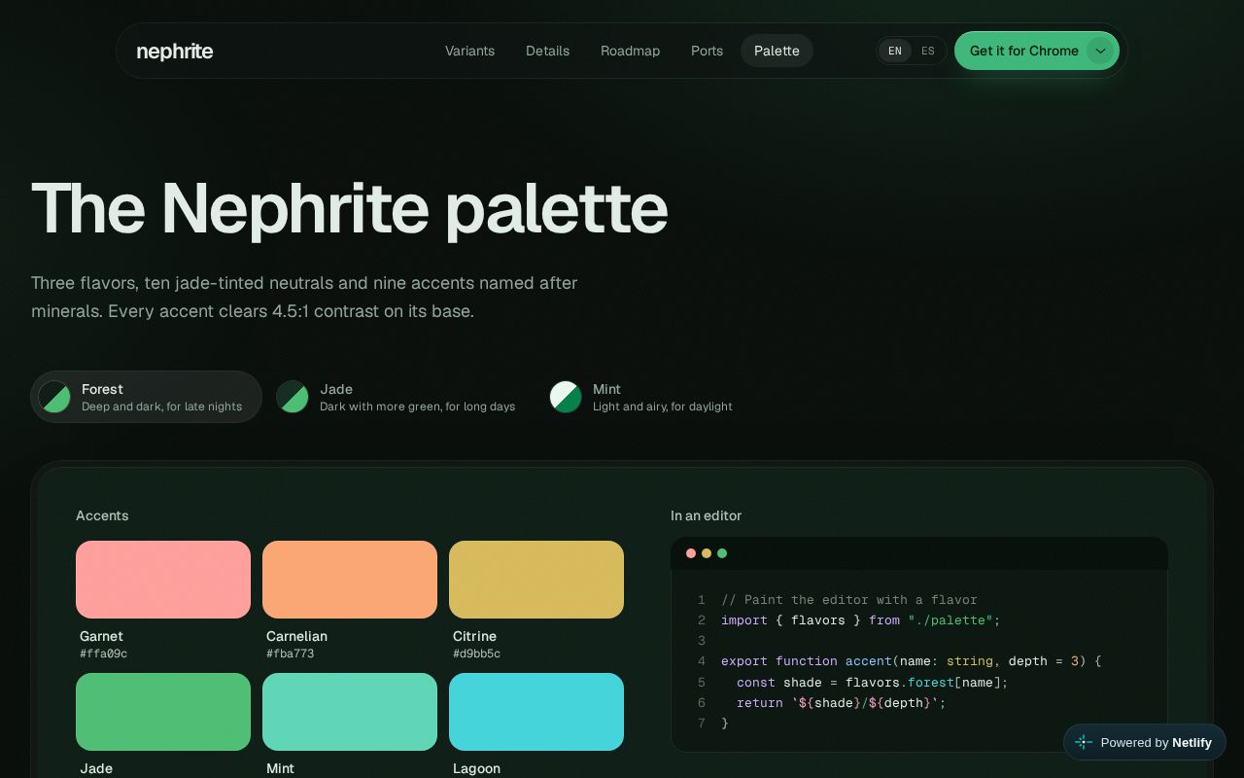Click the Netlify logo icon
Screen dimensions: 1244x778
[x=1085, y=742]
